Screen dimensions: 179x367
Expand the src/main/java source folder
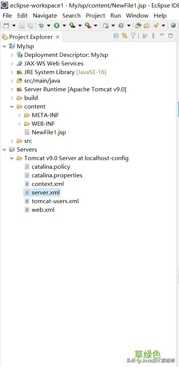pyautogui.click(x=12, y=81)
